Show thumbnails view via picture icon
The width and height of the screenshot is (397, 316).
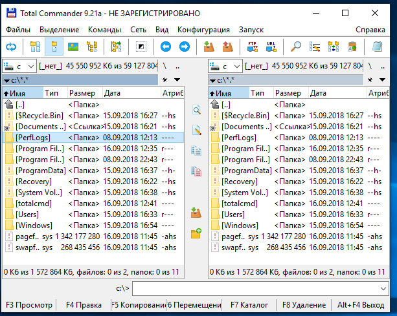[73, 47]
